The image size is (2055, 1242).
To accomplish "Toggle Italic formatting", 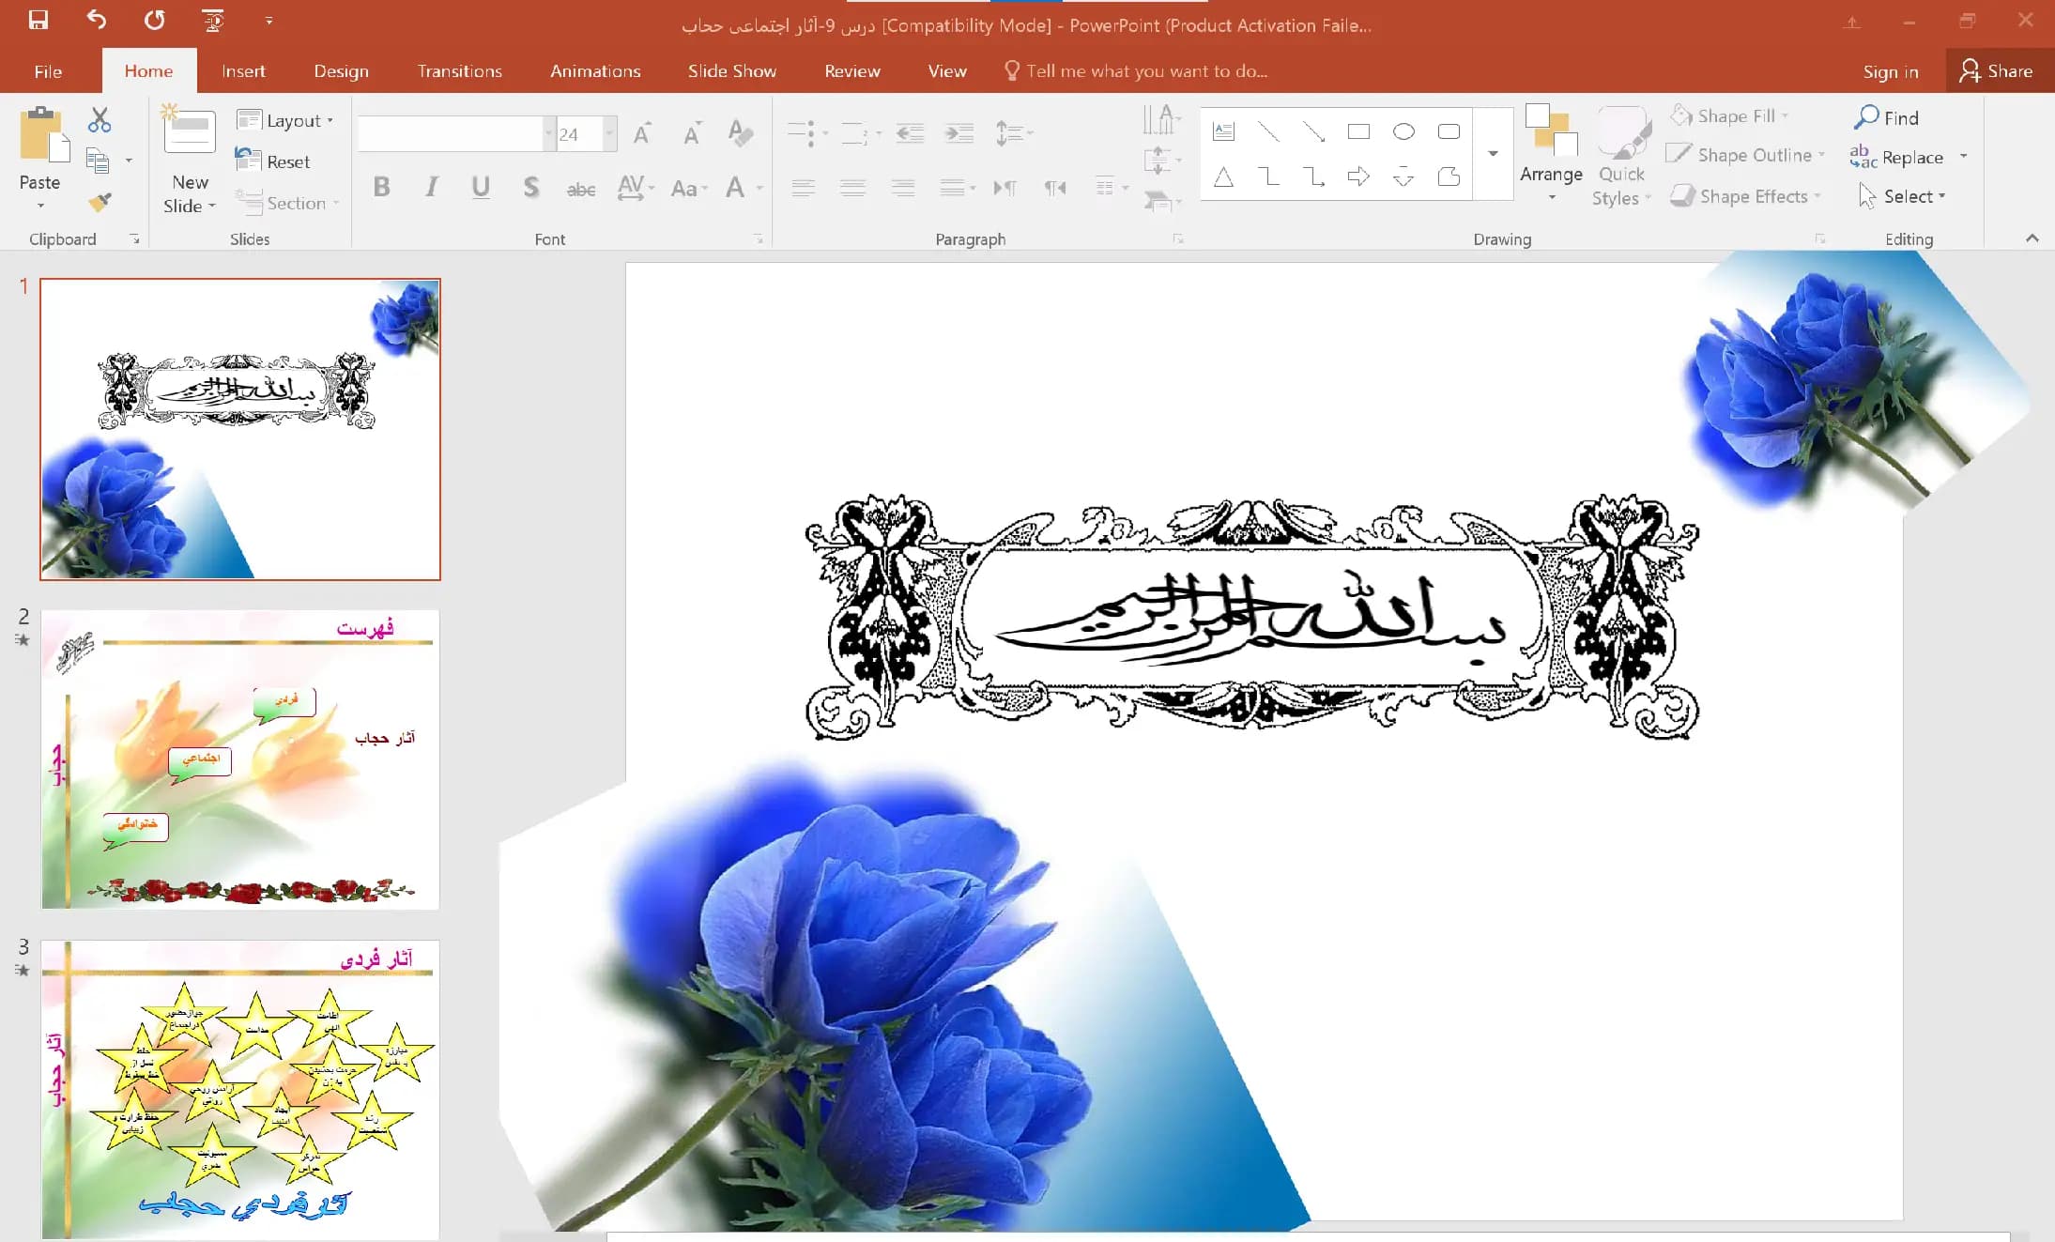I will [x=431, y=187].
